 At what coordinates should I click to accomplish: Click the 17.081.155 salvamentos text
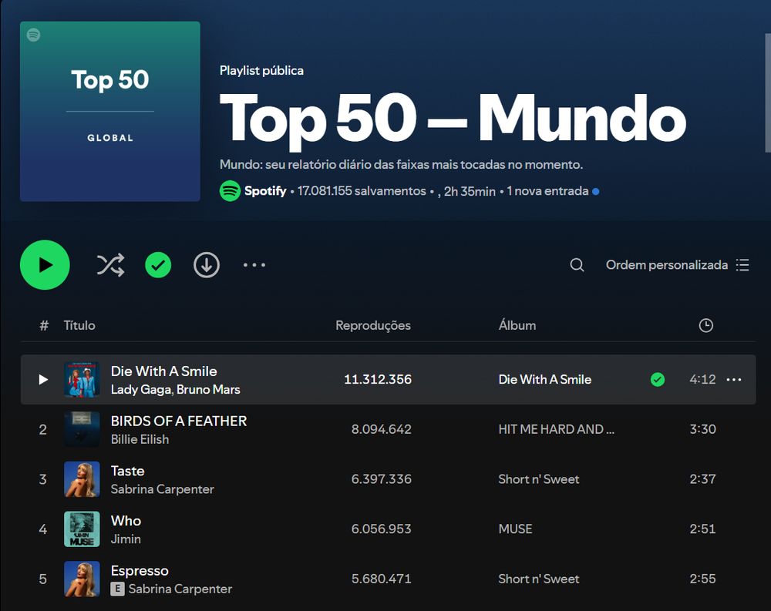pyautogui.click(x=362, y=191)
